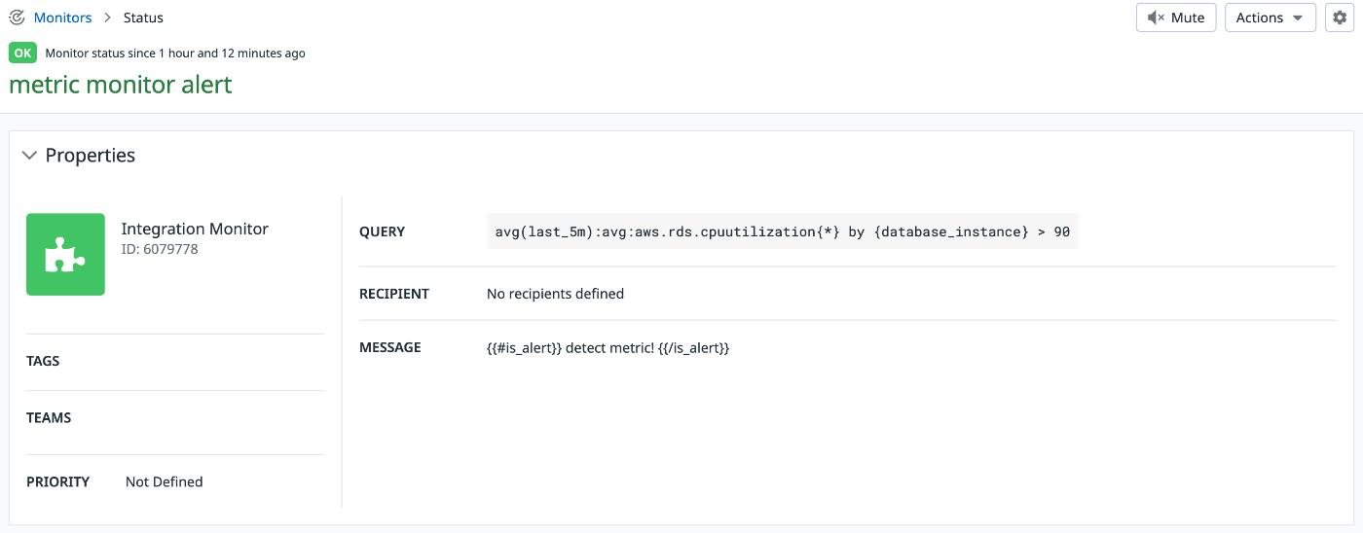Select the query code box
The image size is (1363, 533).
tap(783, 231)
